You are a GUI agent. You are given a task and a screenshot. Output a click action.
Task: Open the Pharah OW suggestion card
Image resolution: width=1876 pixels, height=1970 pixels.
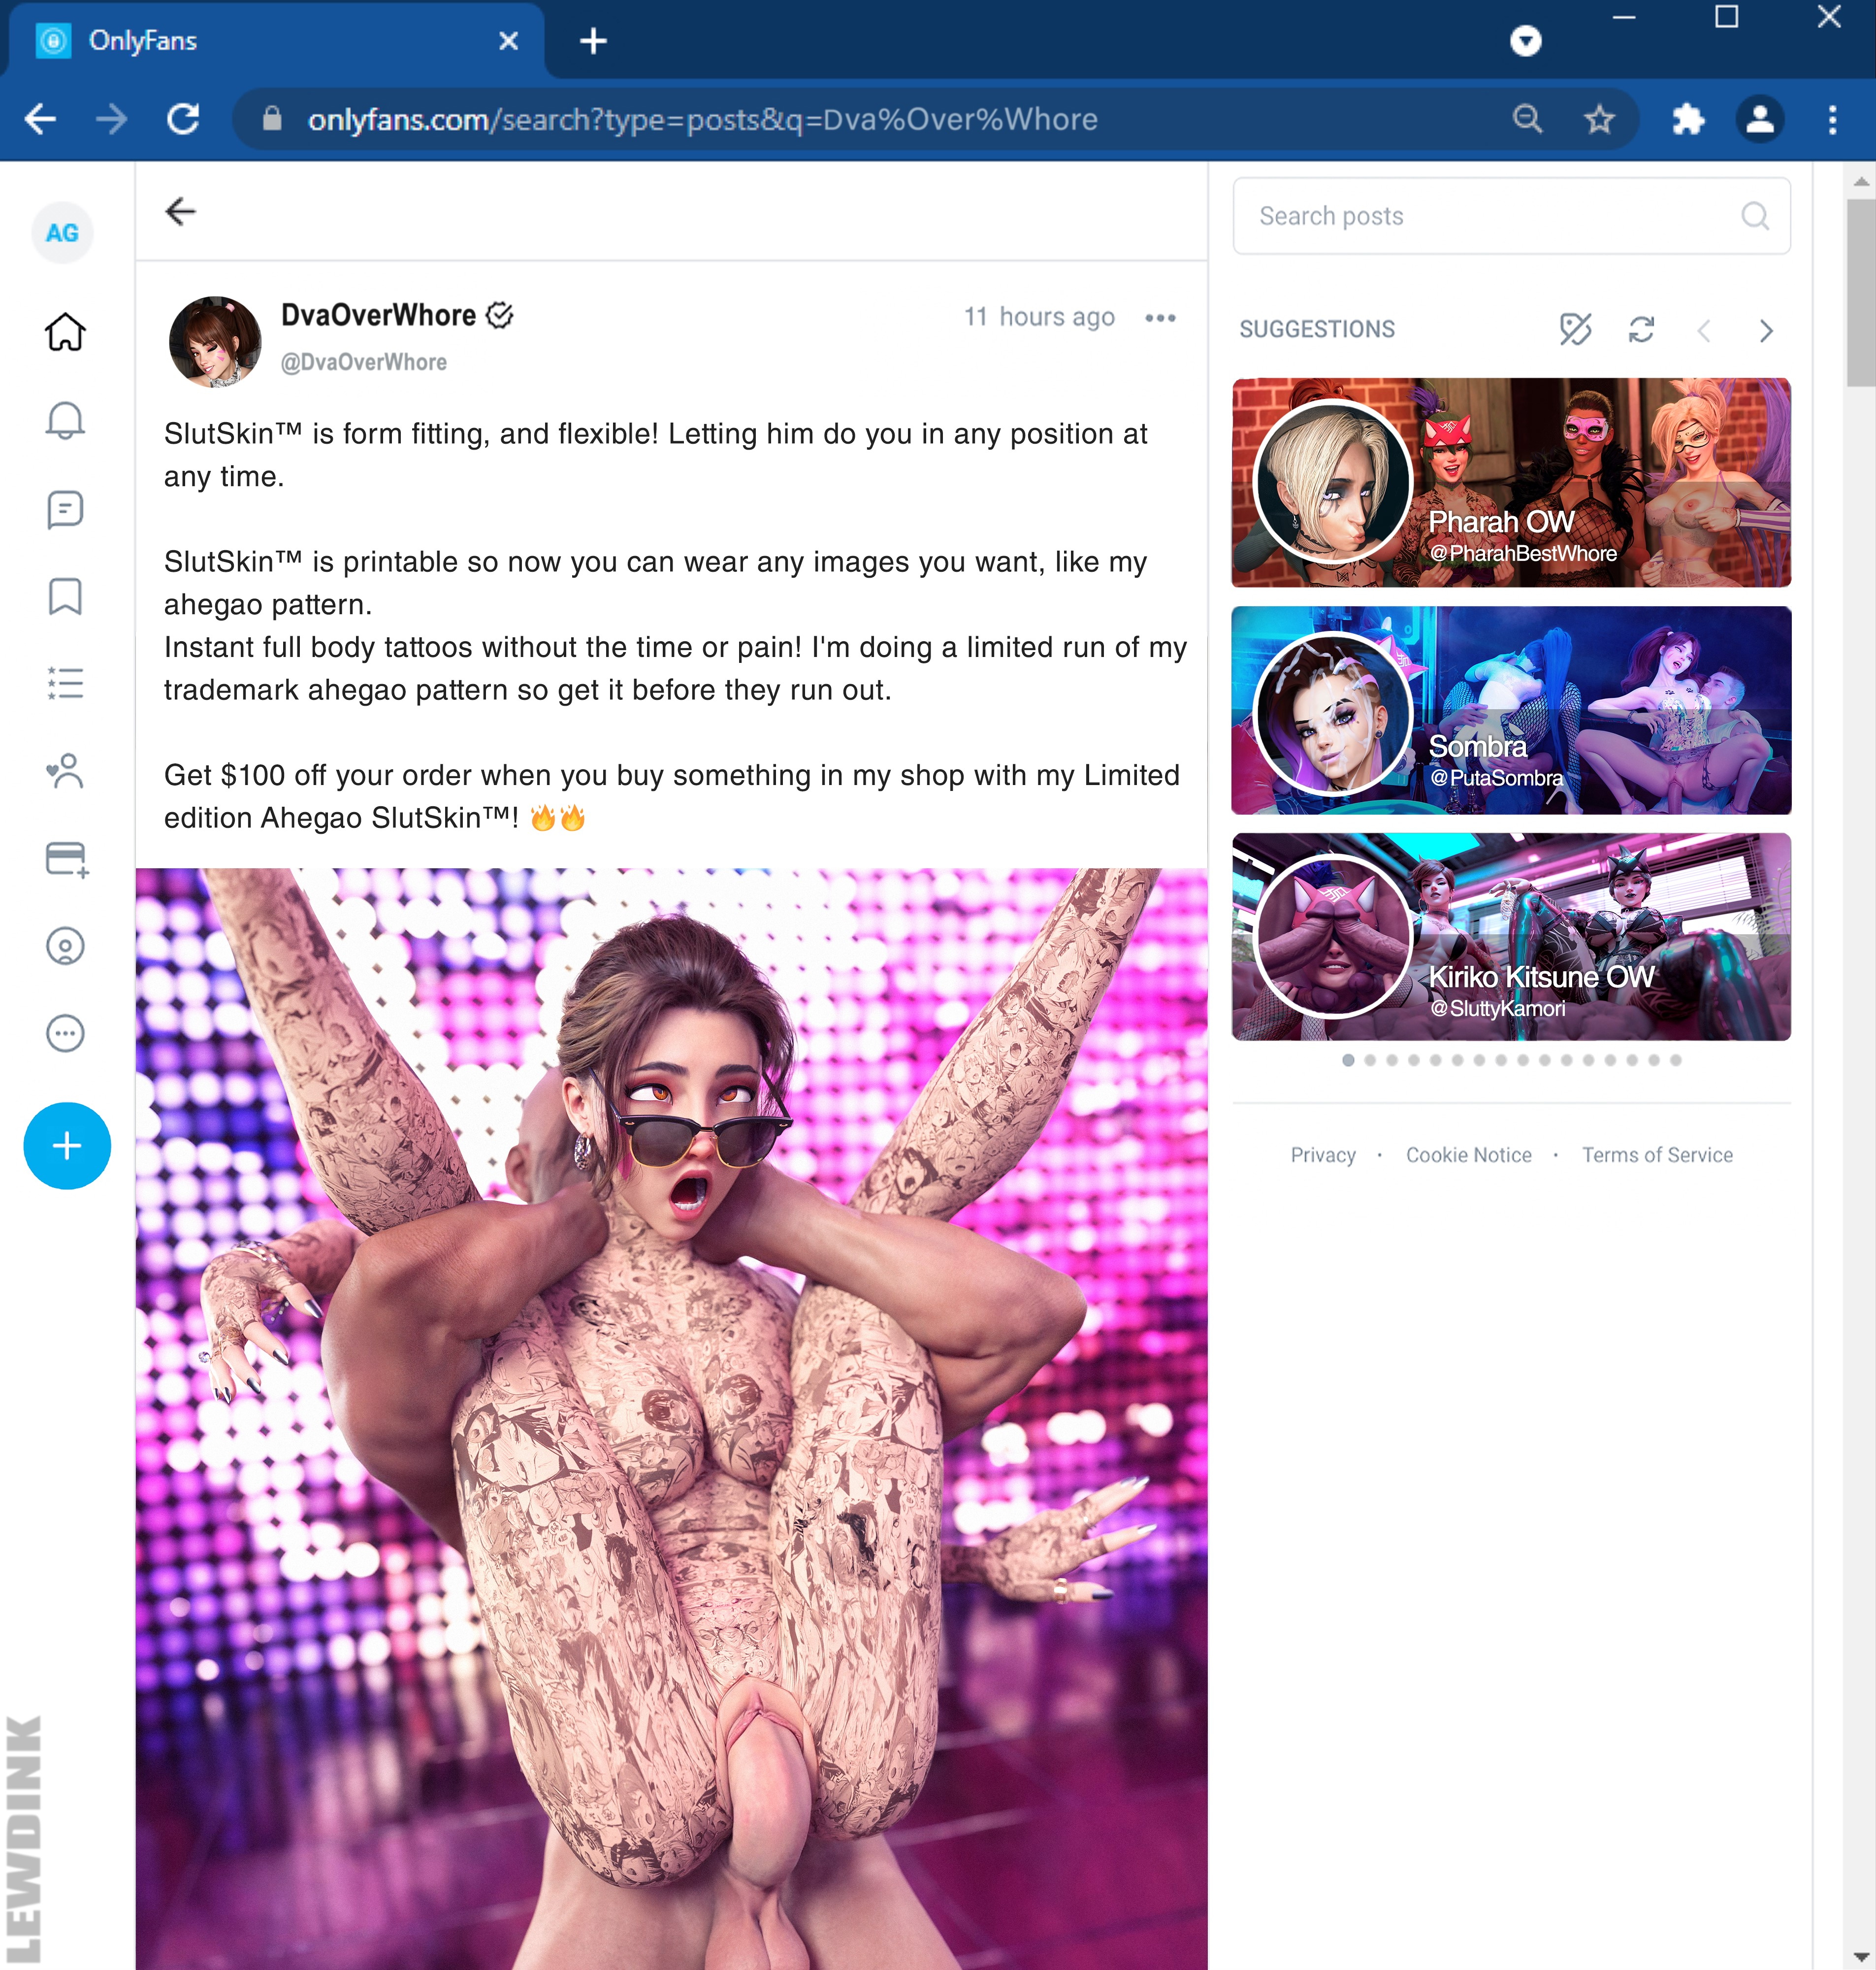pyautogui.click(x=1511, y=482)
